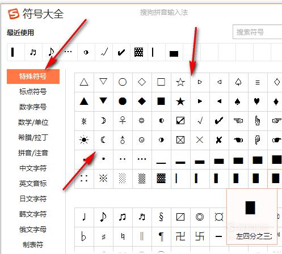Insert the double circle ◎ symbol
Screen dimensions: 282x254
click(x=200, y=217)
